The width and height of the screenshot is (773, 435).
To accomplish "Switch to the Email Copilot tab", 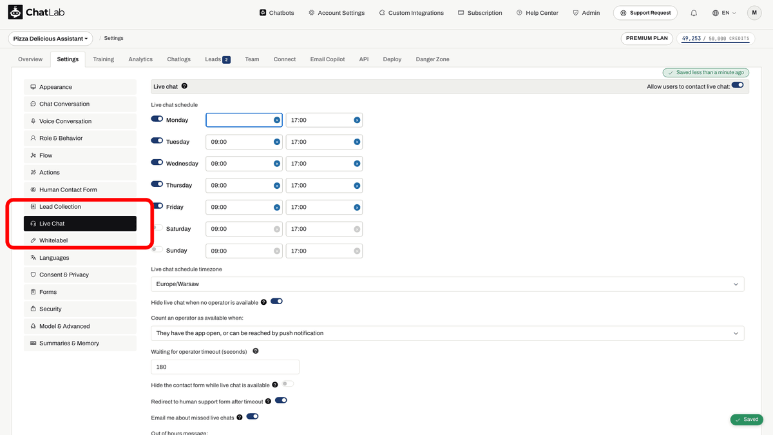I will tap(327, 59).
